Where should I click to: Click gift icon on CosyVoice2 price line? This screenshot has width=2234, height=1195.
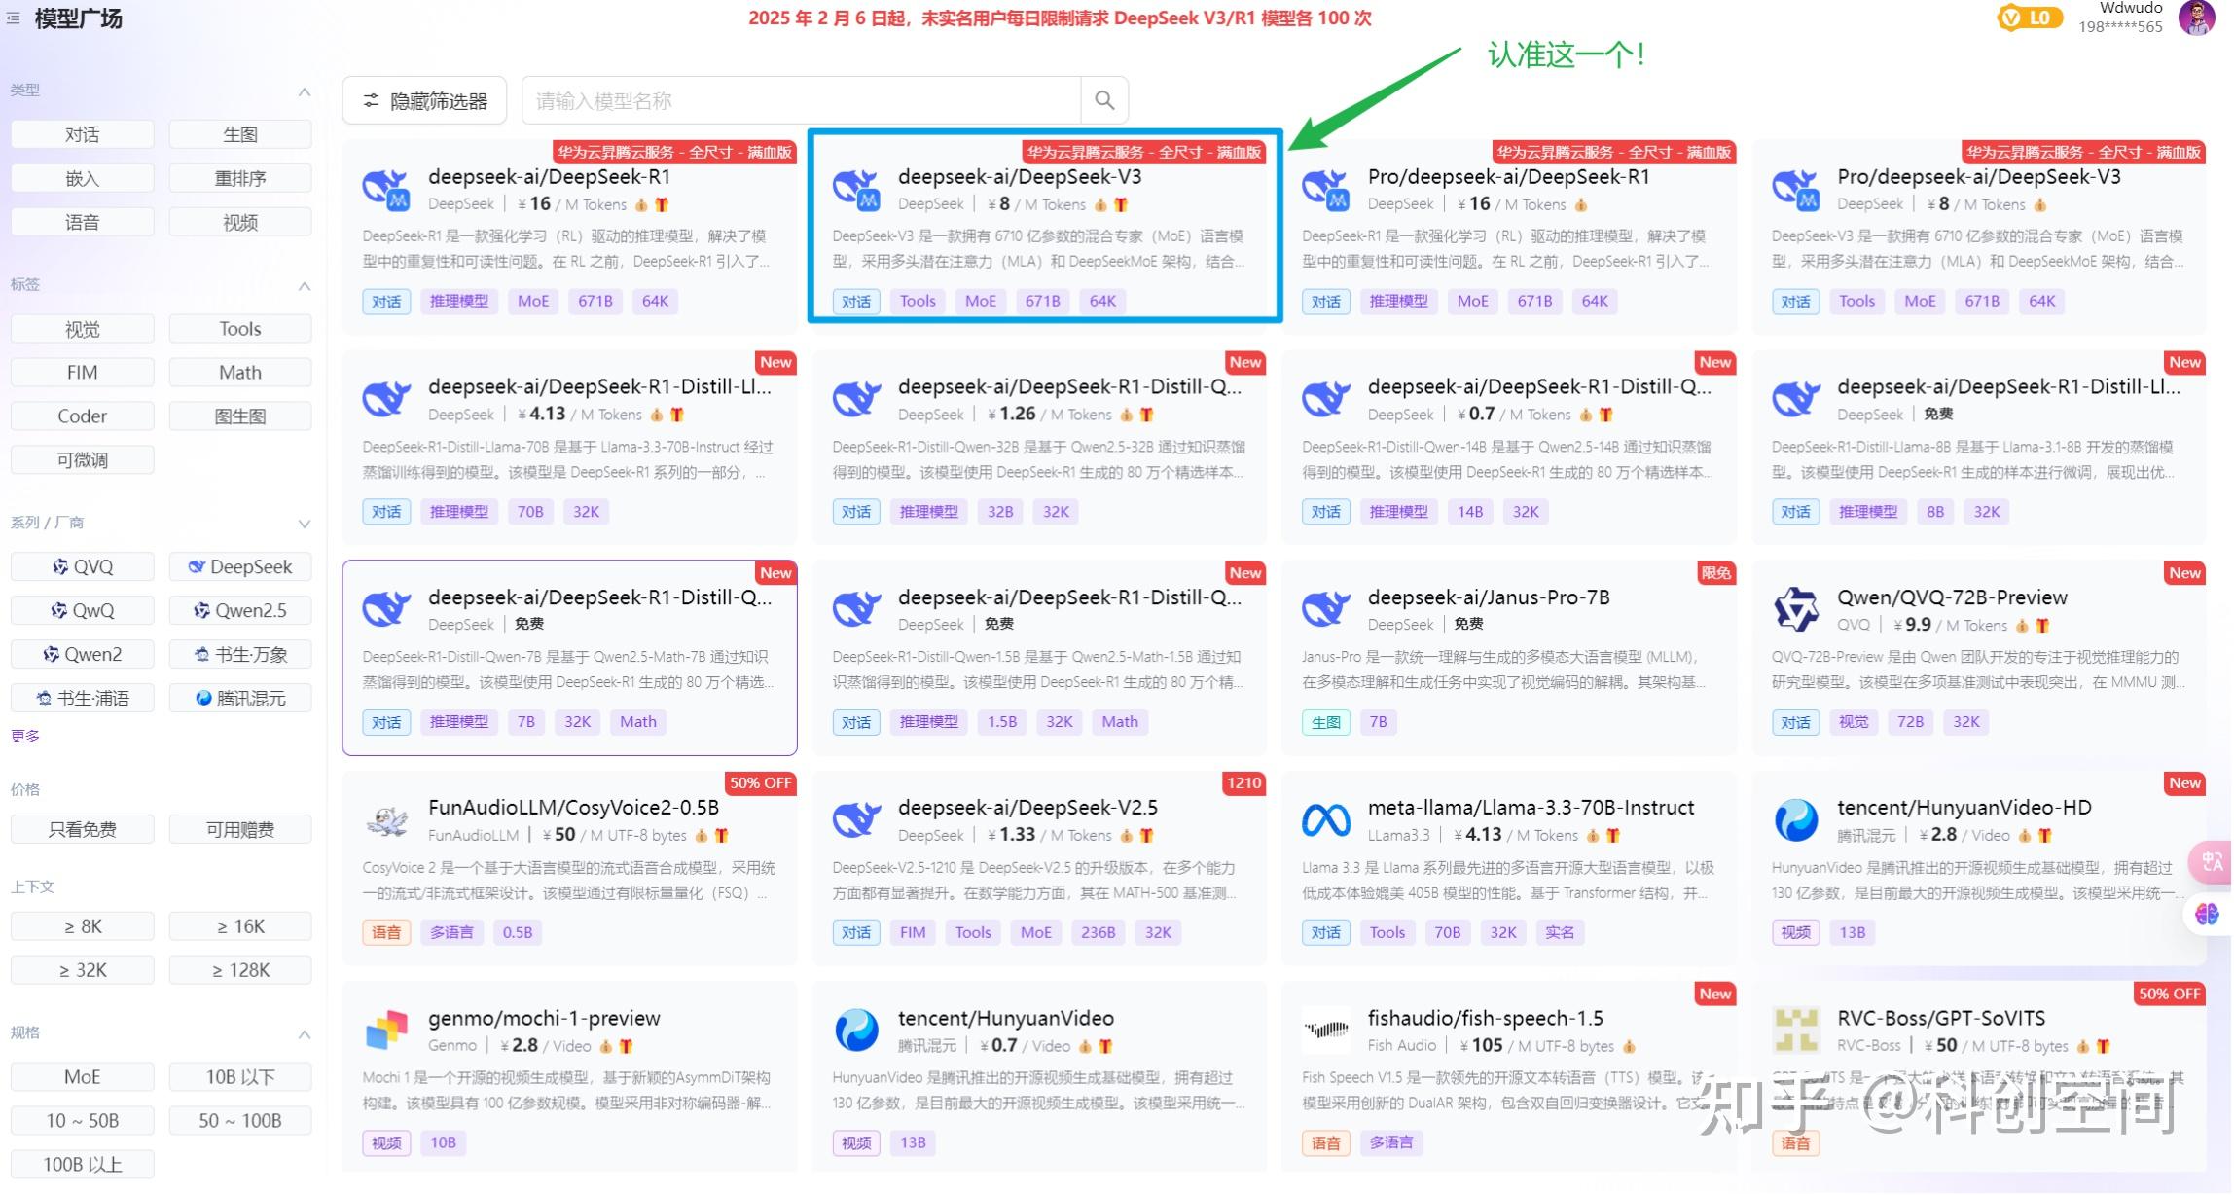point(721,835)
